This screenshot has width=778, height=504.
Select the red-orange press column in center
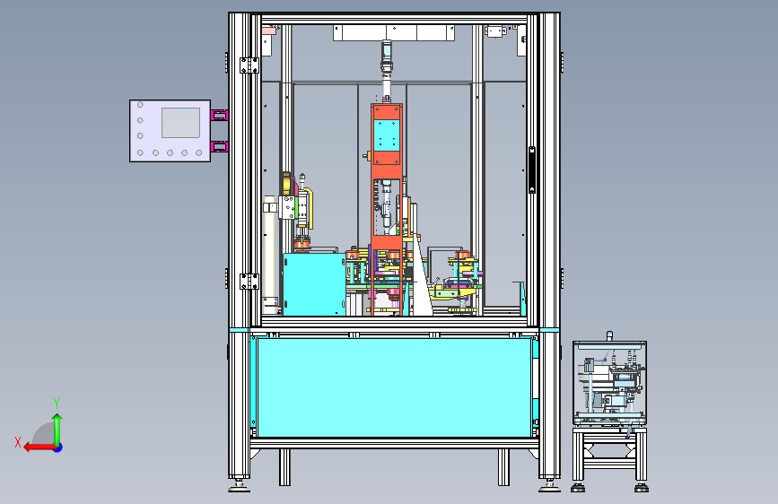click(x=387, y=208)
